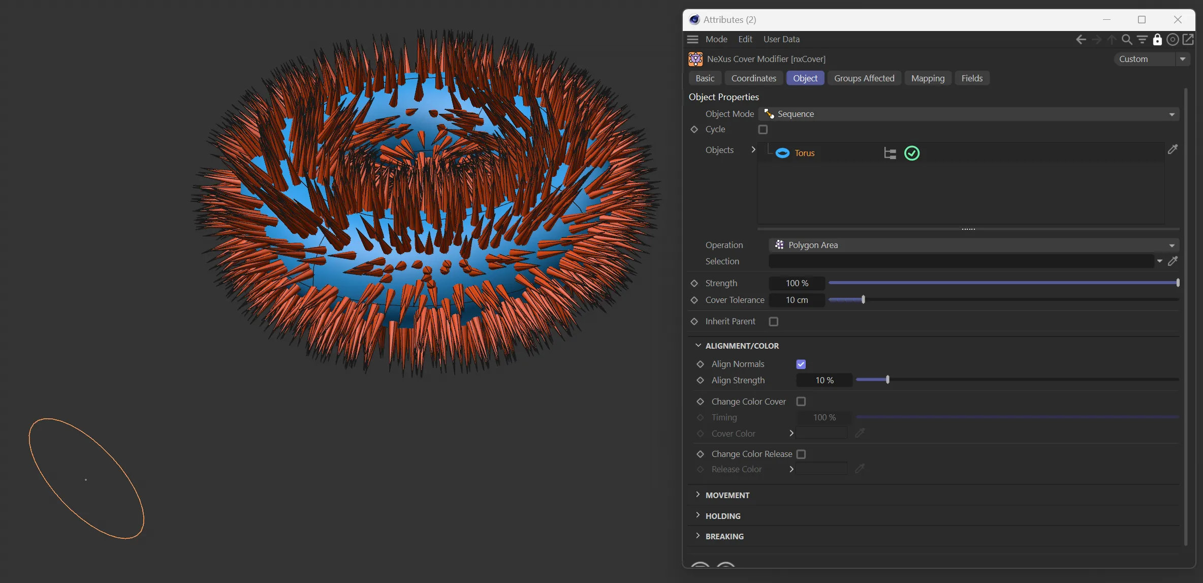Select the Torus object in the list
The width and height of the screenshot is (1203, 583).
click(x=804, y=153)
